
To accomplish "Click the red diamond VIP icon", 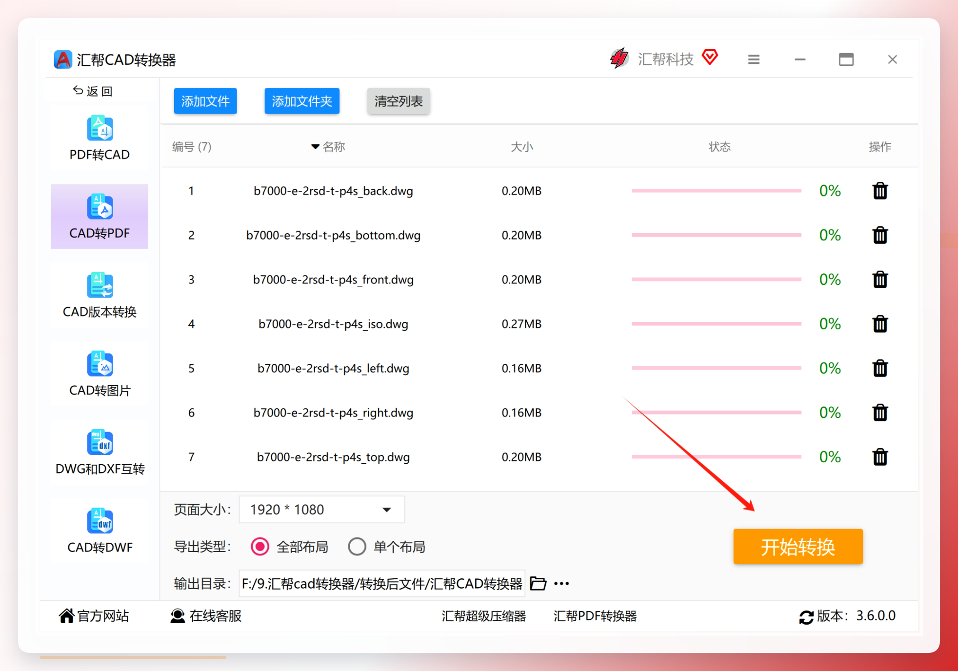I will [710, 58].
